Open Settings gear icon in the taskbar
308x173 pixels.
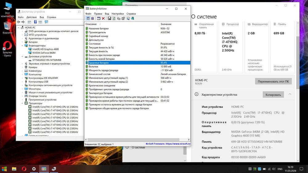[34, 169]
